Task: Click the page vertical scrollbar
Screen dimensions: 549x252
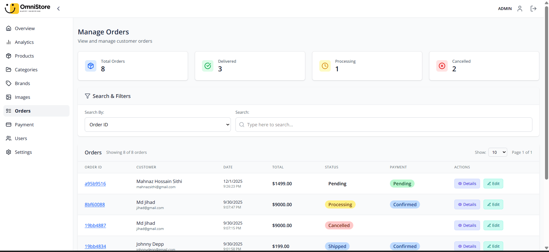Action: (x=546, y=93)
